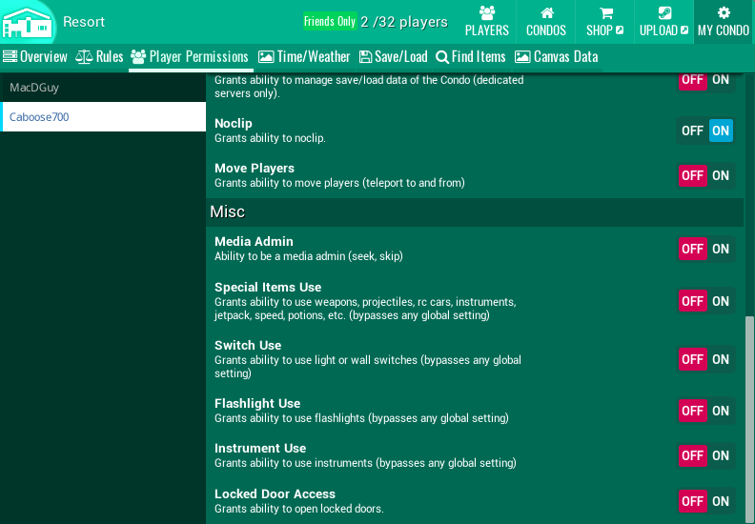Click the Media Admin title text

pos(254,242)
